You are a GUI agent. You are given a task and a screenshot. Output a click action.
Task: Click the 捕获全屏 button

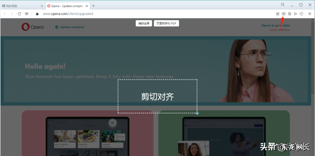tap(144, 23)
